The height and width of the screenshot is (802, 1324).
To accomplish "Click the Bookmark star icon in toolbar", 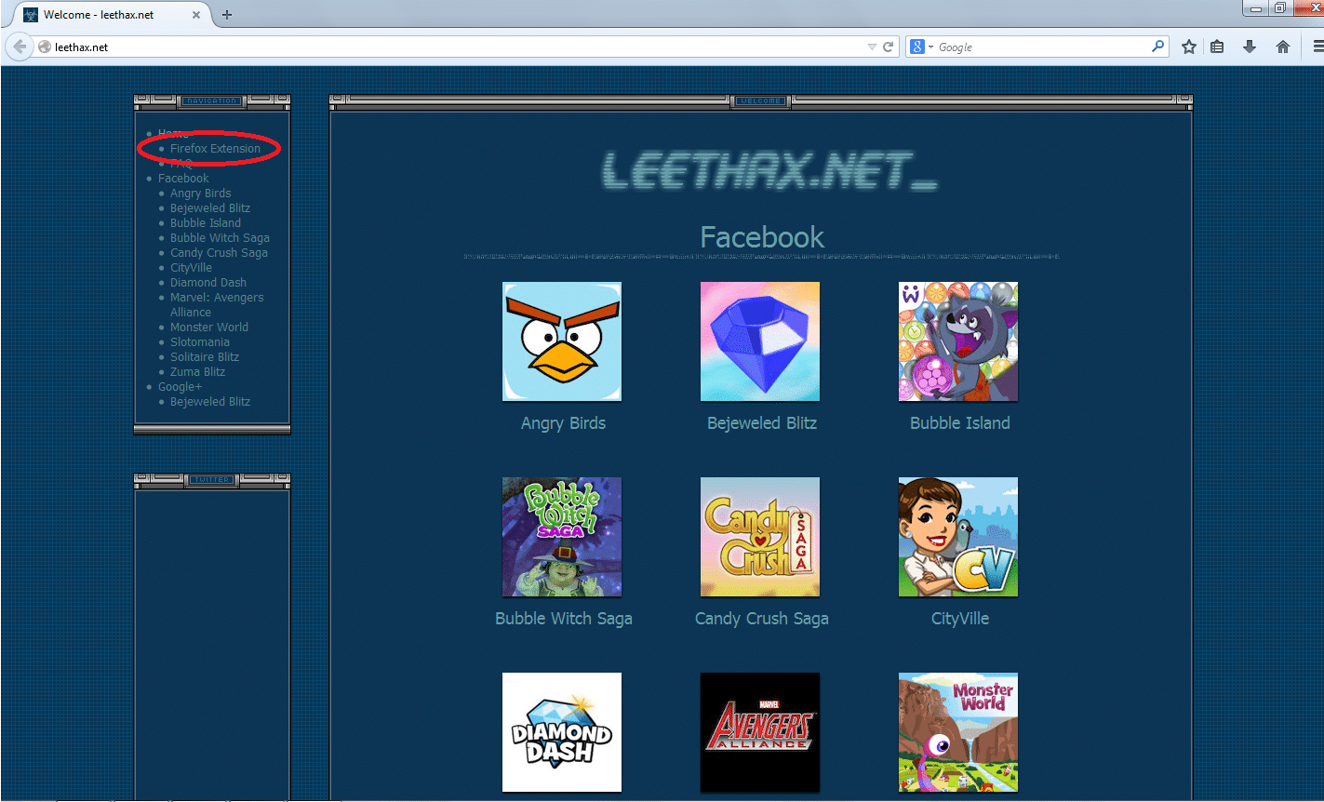I will point(1188,47).
